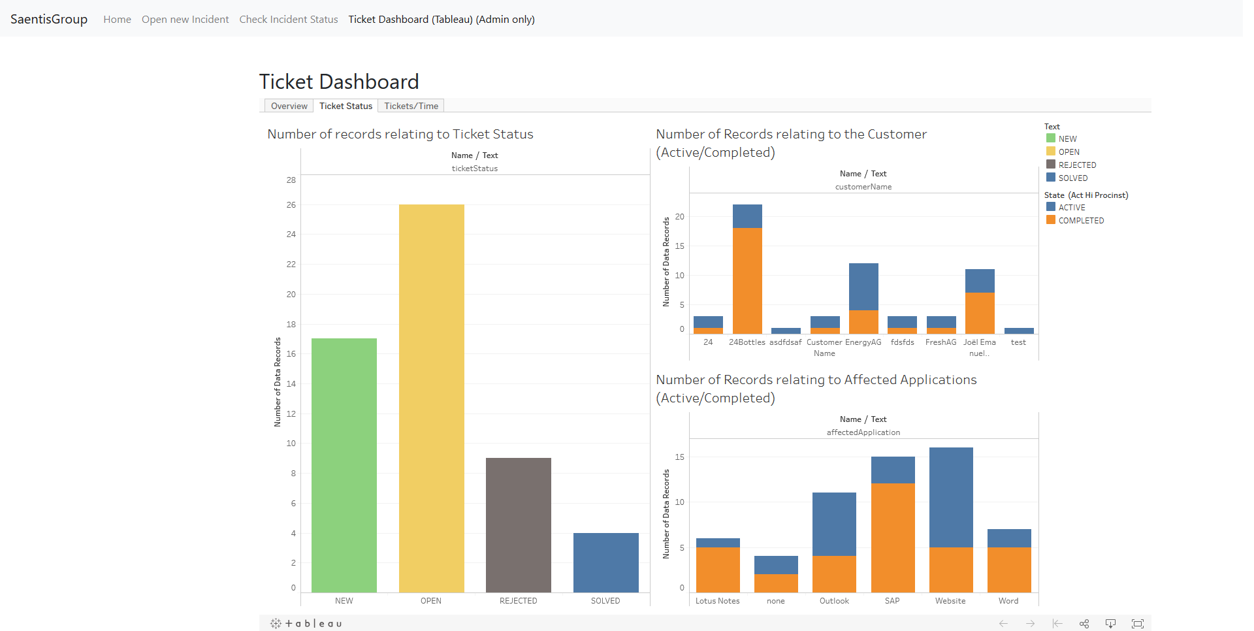Open the Check Incident Status link

pyautogui.click(x=289, y=20)
